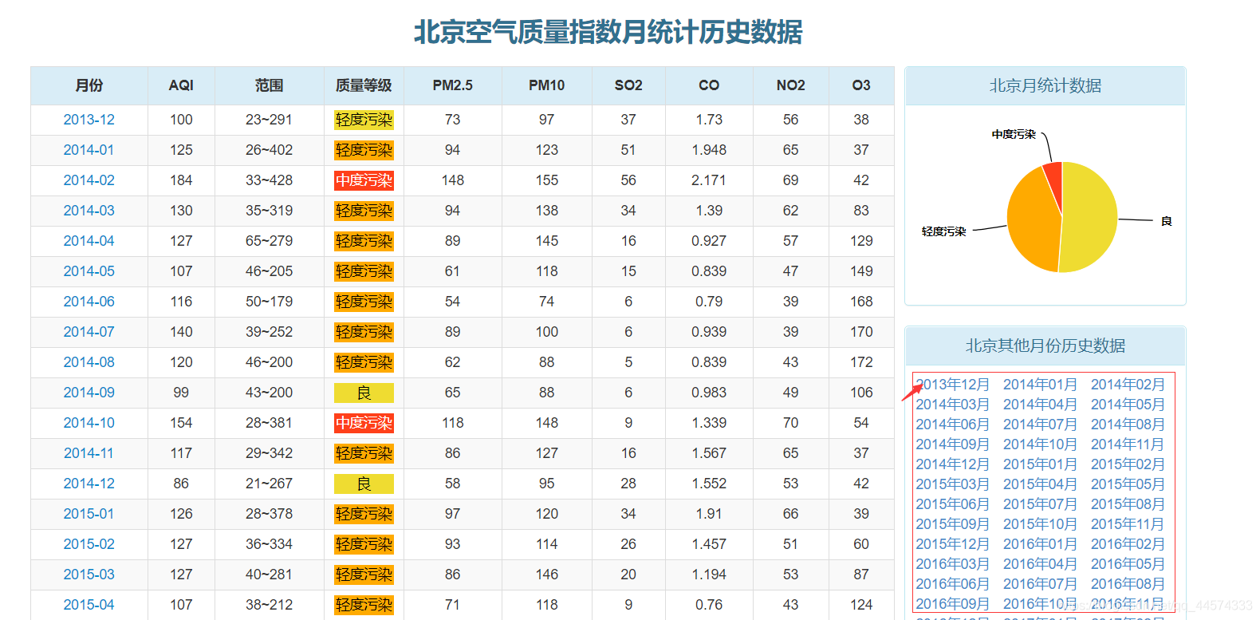Viewport: 1260px width, 620px height.
Task: Click the 2.171 CO value cell
Action: 709,180
